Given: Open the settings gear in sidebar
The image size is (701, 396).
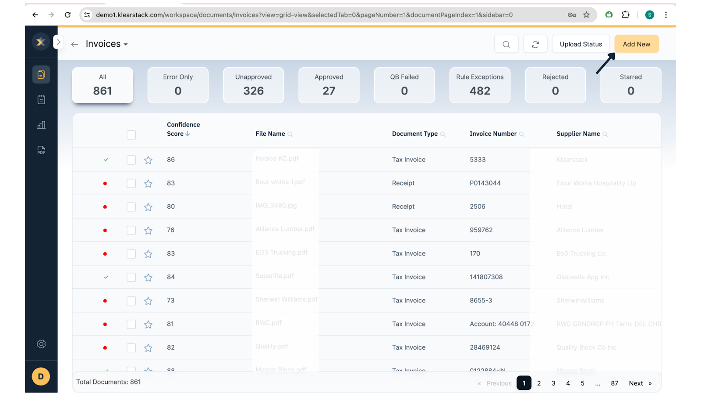Looking at the screenshot, I should pos(41,344).
